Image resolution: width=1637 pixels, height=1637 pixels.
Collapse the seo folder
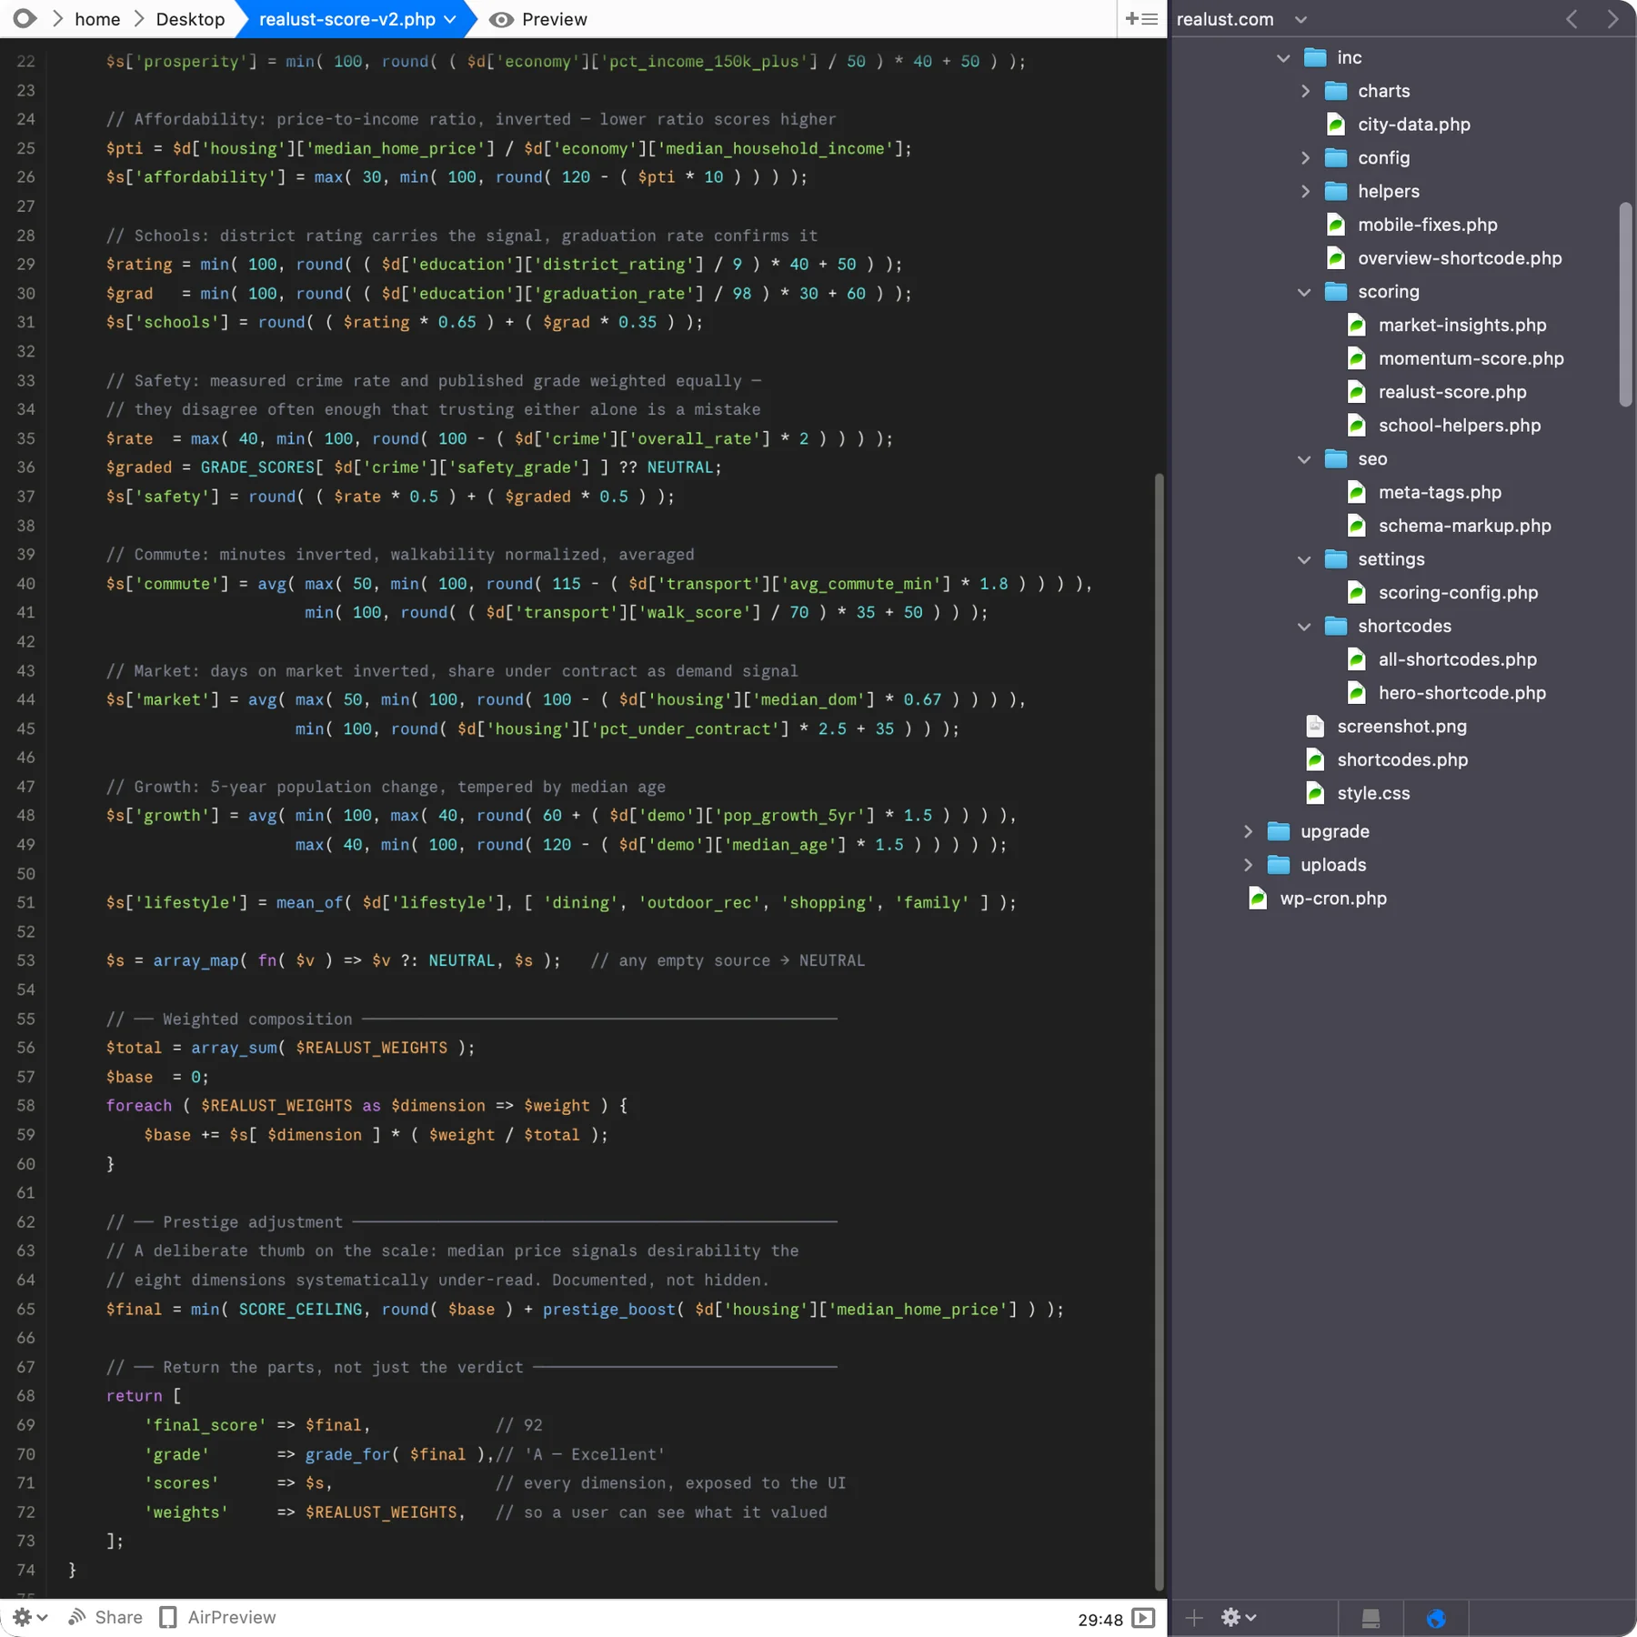tap(1304, 459)
